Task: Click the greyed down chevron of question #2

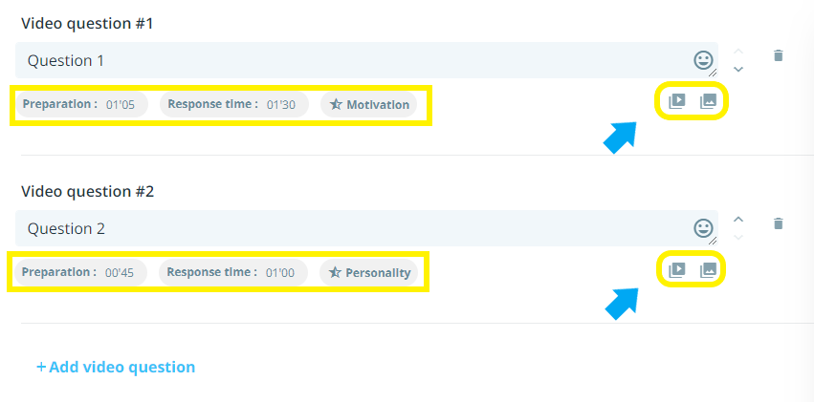Action: 738,238
